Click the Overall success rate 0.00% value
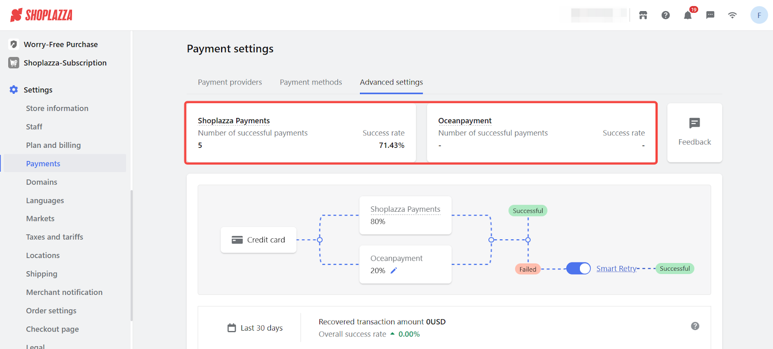Image resolution: width=773 pixels, height=349 pixels. coord(409,334)
